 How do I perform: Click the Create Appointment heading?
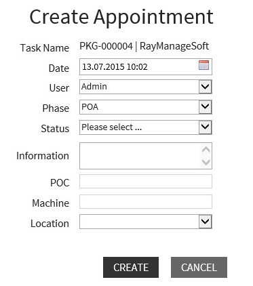coord(121,17)
